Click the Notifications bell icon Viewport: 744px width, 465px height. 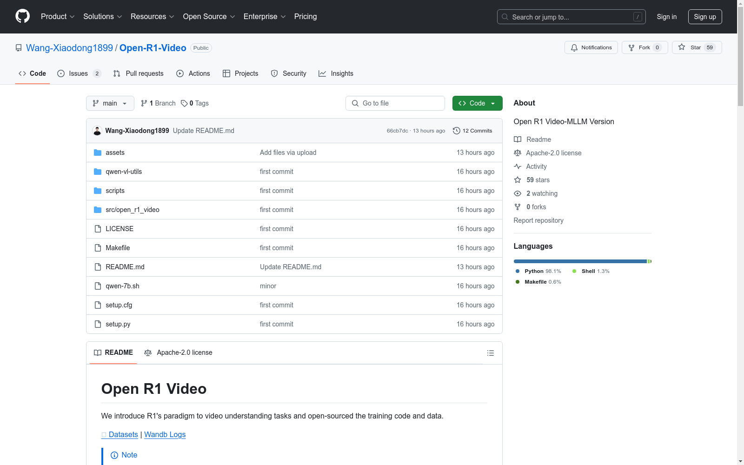coord(574,47)
